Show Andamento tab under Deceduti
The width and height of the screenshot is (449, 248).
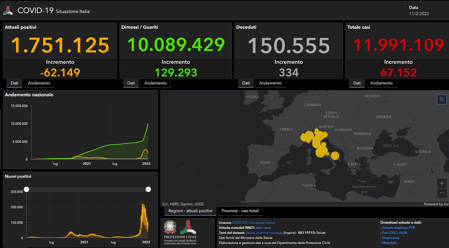coord(270,83)
